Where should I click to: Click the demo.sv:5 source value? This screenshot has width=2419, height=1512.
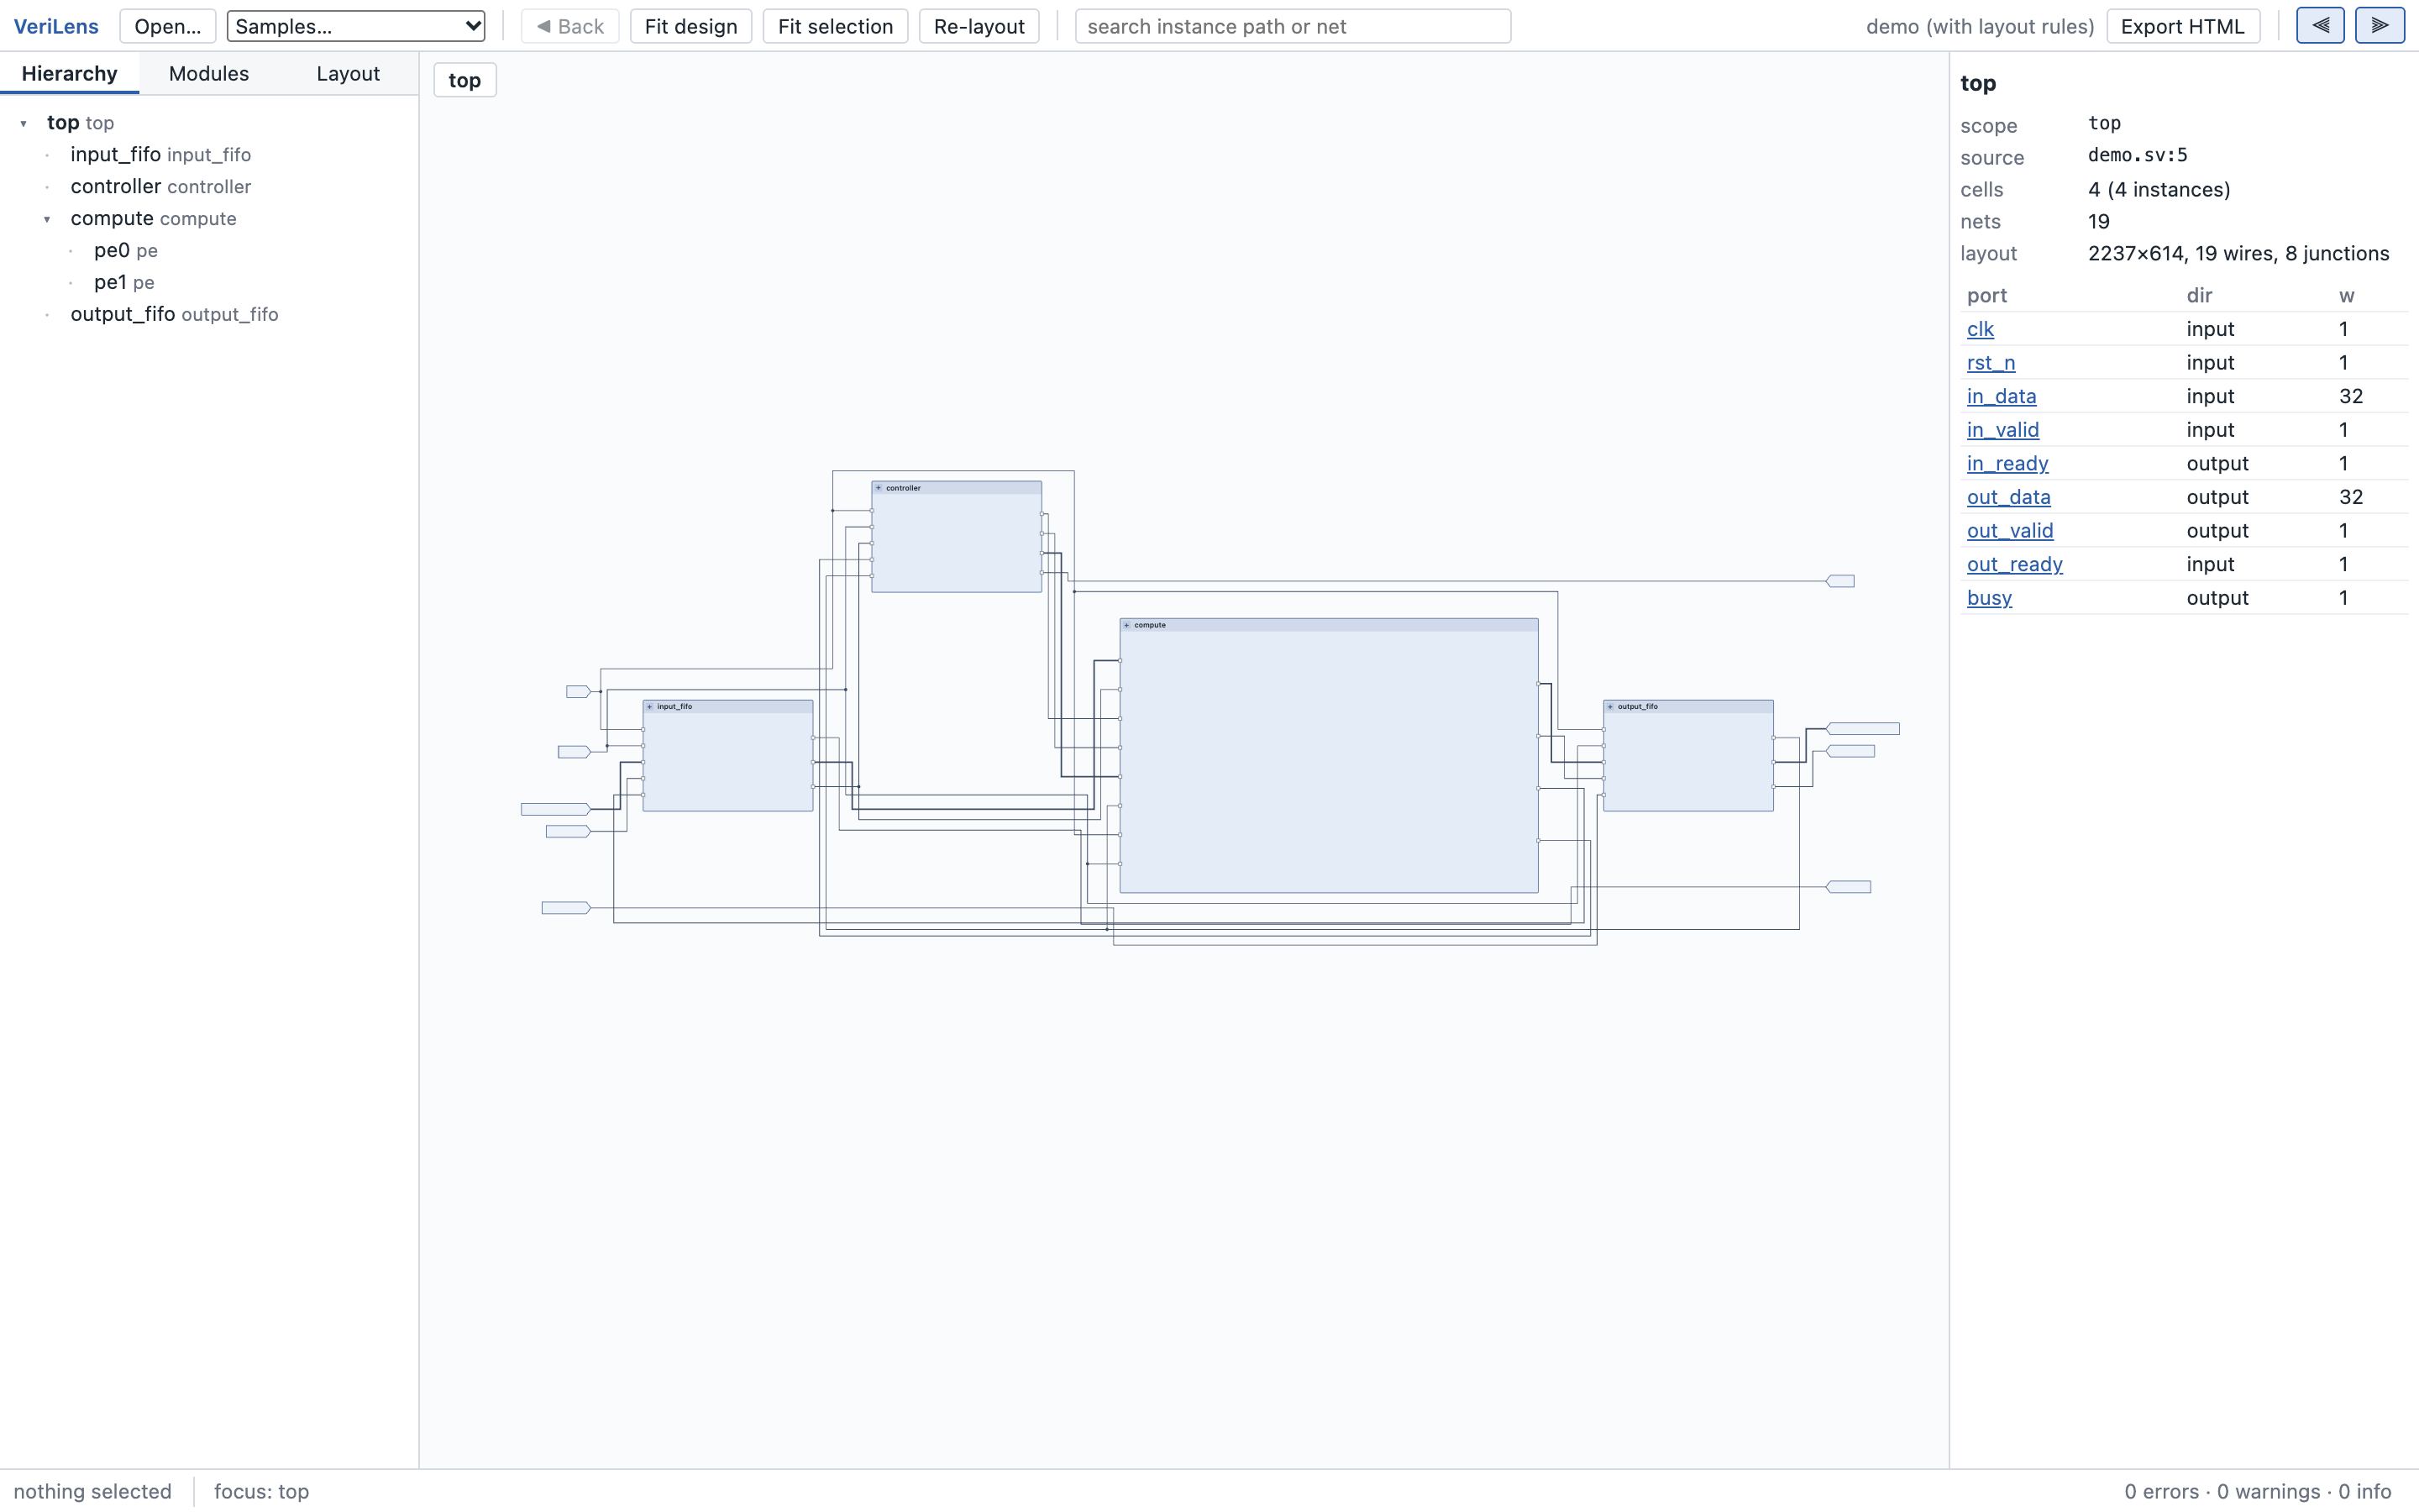pyautogui.click(x=2137, y=155)
